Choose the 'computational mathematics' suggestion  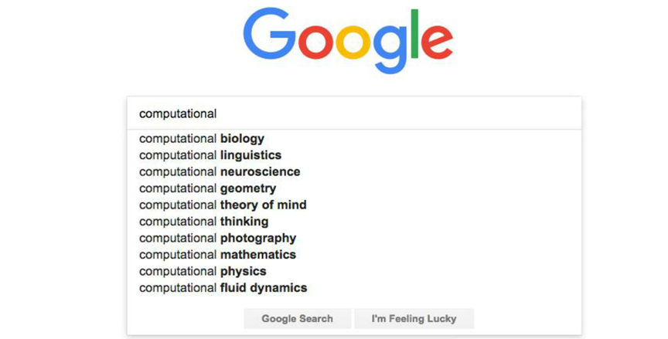pyautogui.click(x=217, y=255)
